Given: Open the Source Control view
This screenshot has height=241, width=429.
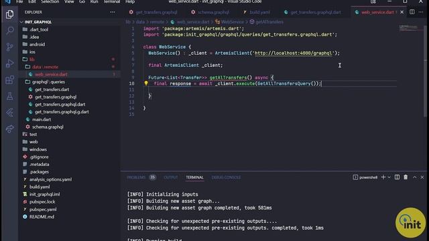Looking at the screenshot, I should [x=9, y=47].
